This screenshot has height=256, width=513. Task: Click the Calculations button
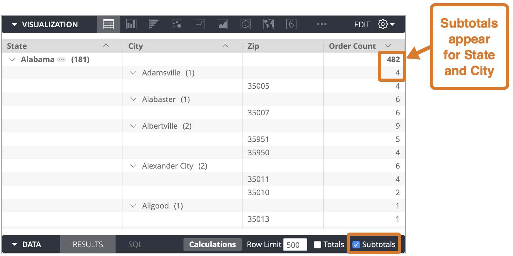tap(212, 245)
